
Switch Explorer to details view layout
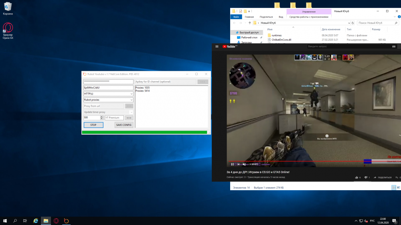point(393,187)
